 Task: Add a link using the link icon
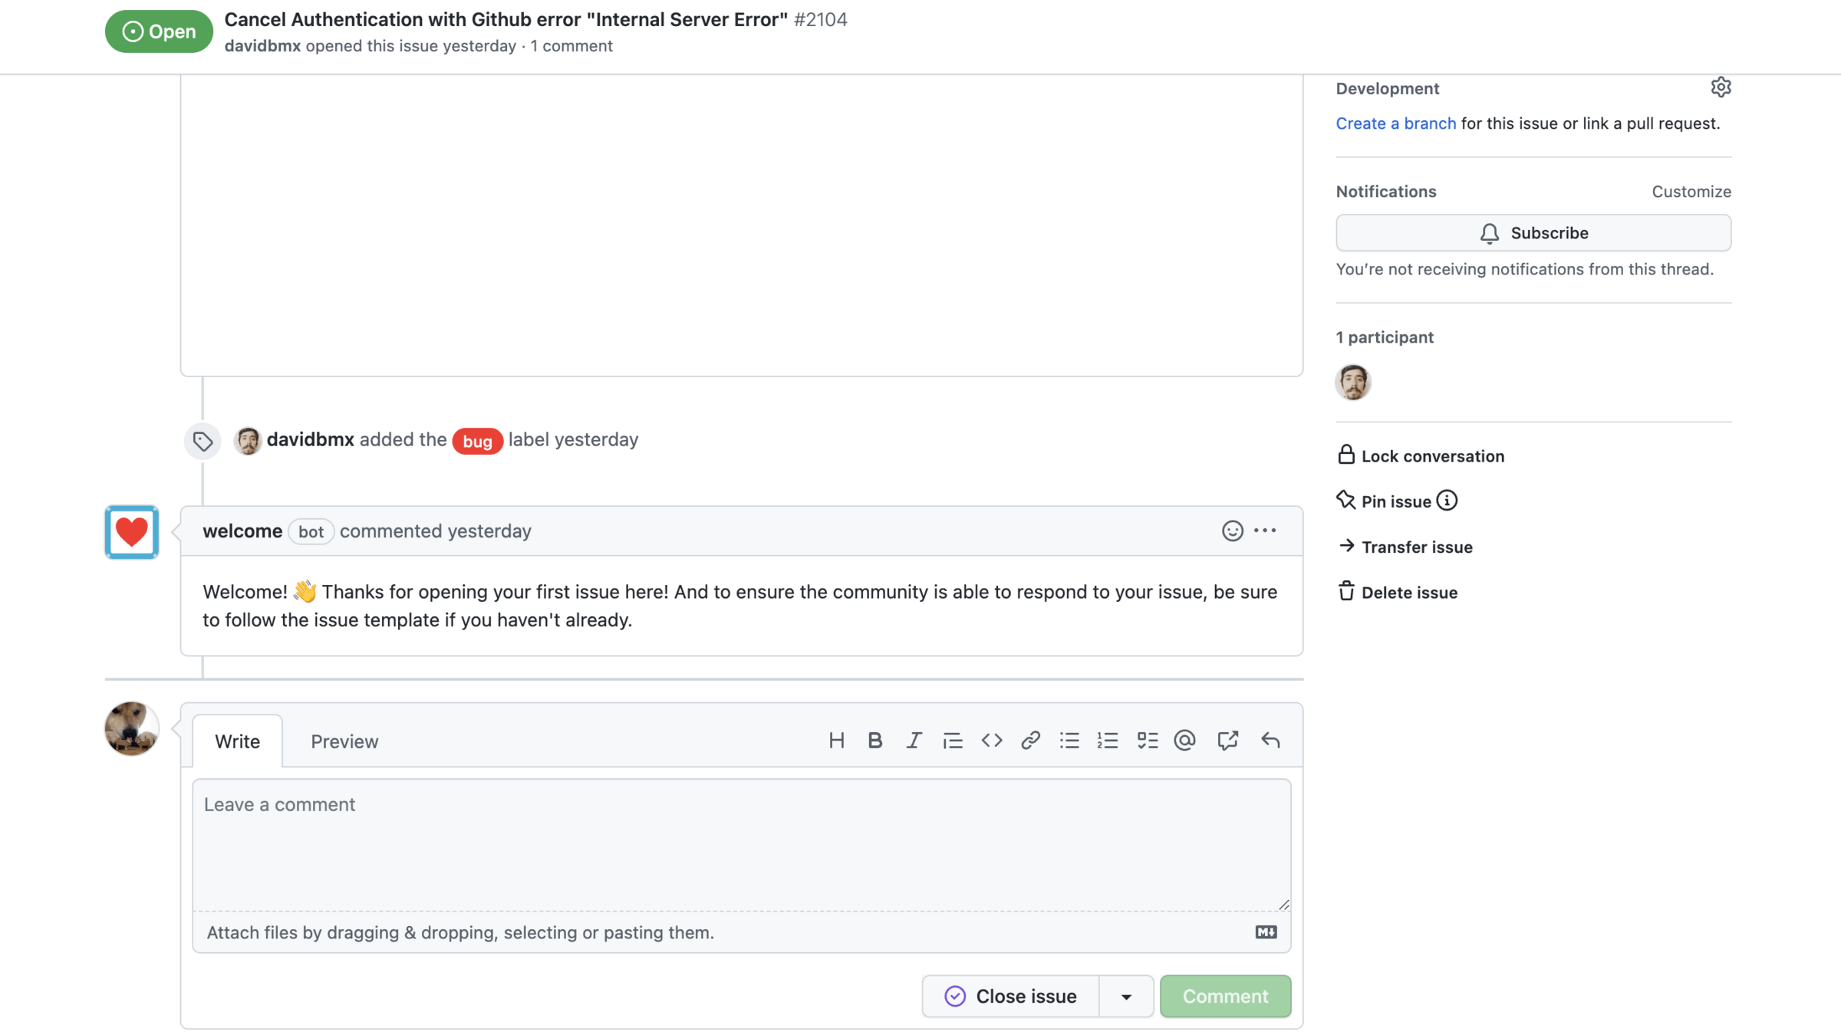click(1030, 741)
